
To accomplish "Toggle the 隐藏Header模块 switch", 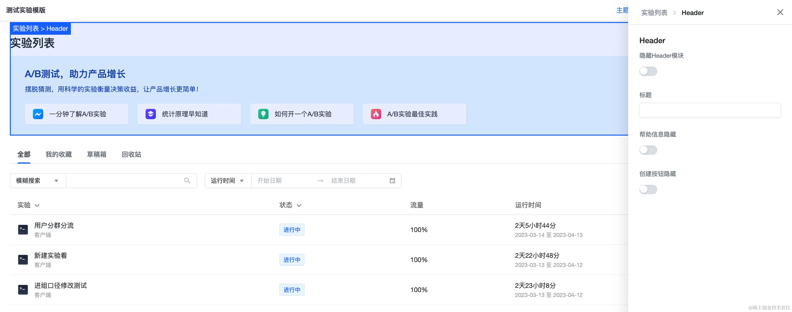I will tap(648, 71).
